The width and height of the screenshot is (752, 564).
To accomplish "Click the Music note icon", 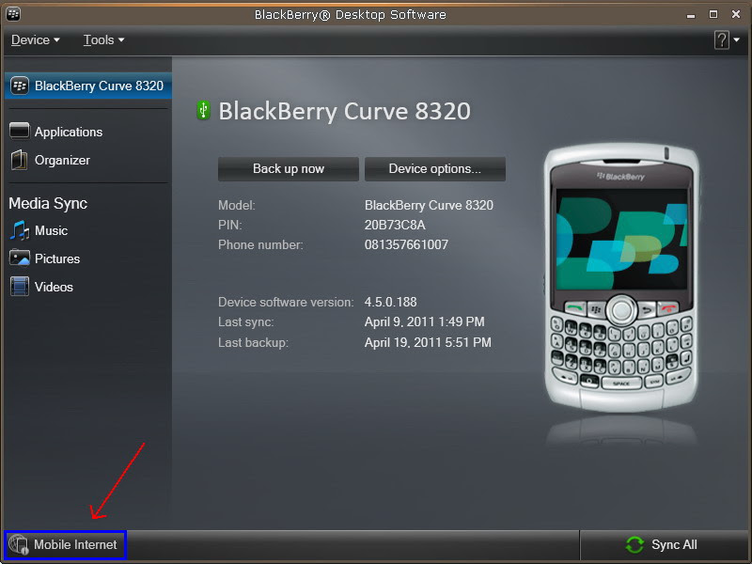I will coord(19,230).
